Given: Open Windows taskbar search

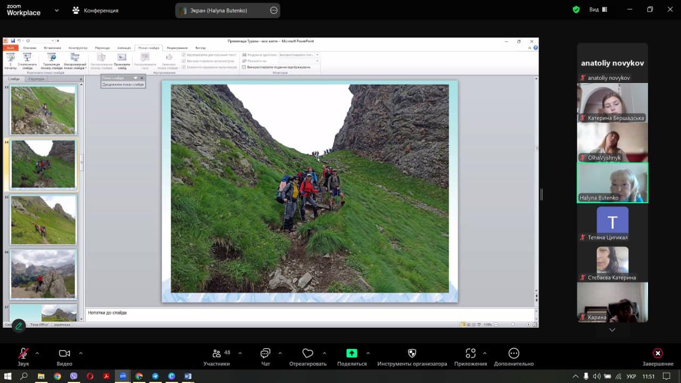Looking at the screenshot, I should tap(24, 376).
